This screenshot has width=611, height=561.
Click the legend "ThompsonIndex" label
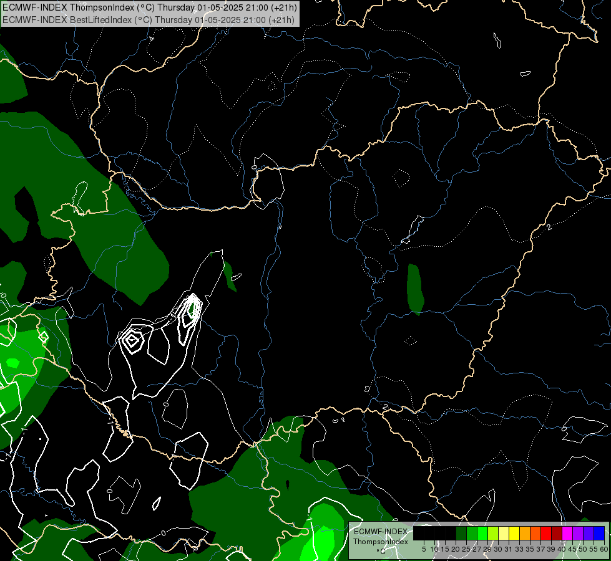point(381,542)
